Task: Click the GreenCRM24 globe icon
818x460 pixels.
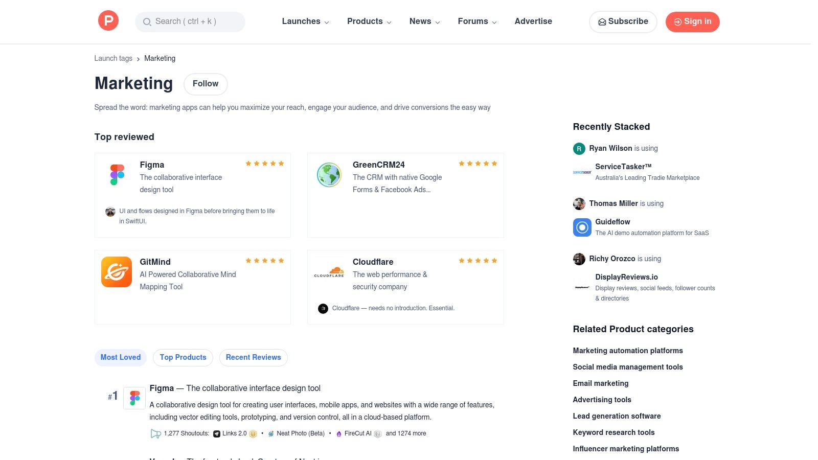Action: [x=329, y=174]
